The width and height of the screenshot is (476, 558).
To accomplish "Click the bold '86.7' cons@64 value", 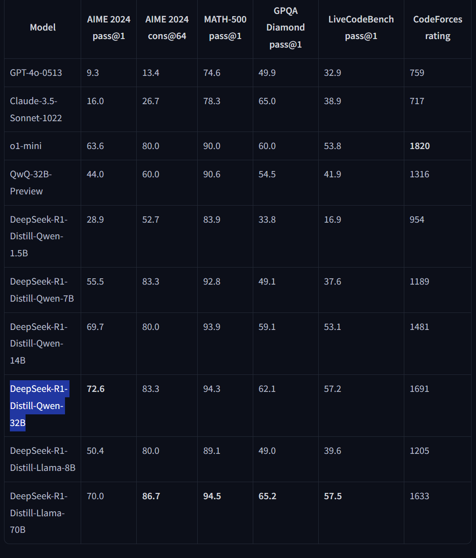I will tap(151, 496).
